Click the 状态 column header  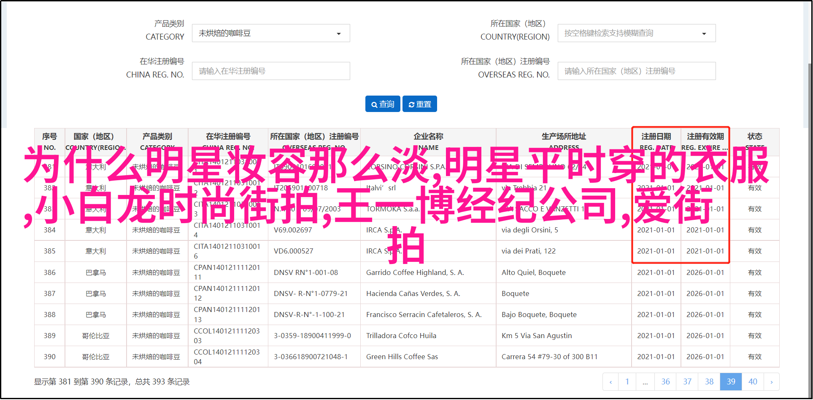pos(754,137)
